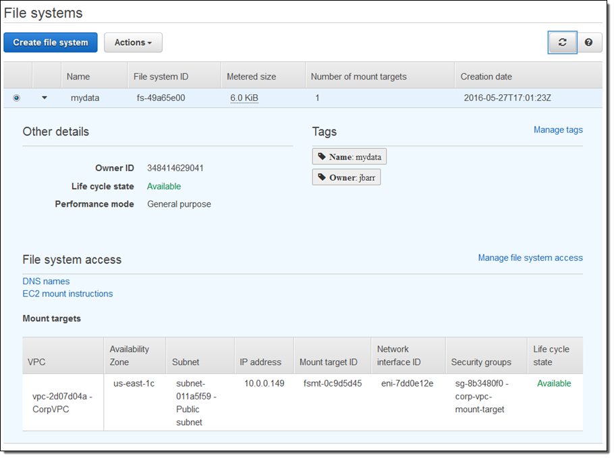Viewport: 614px width, 458px height.
Task: Click the File system ID column header
Action: click(160, 76)
